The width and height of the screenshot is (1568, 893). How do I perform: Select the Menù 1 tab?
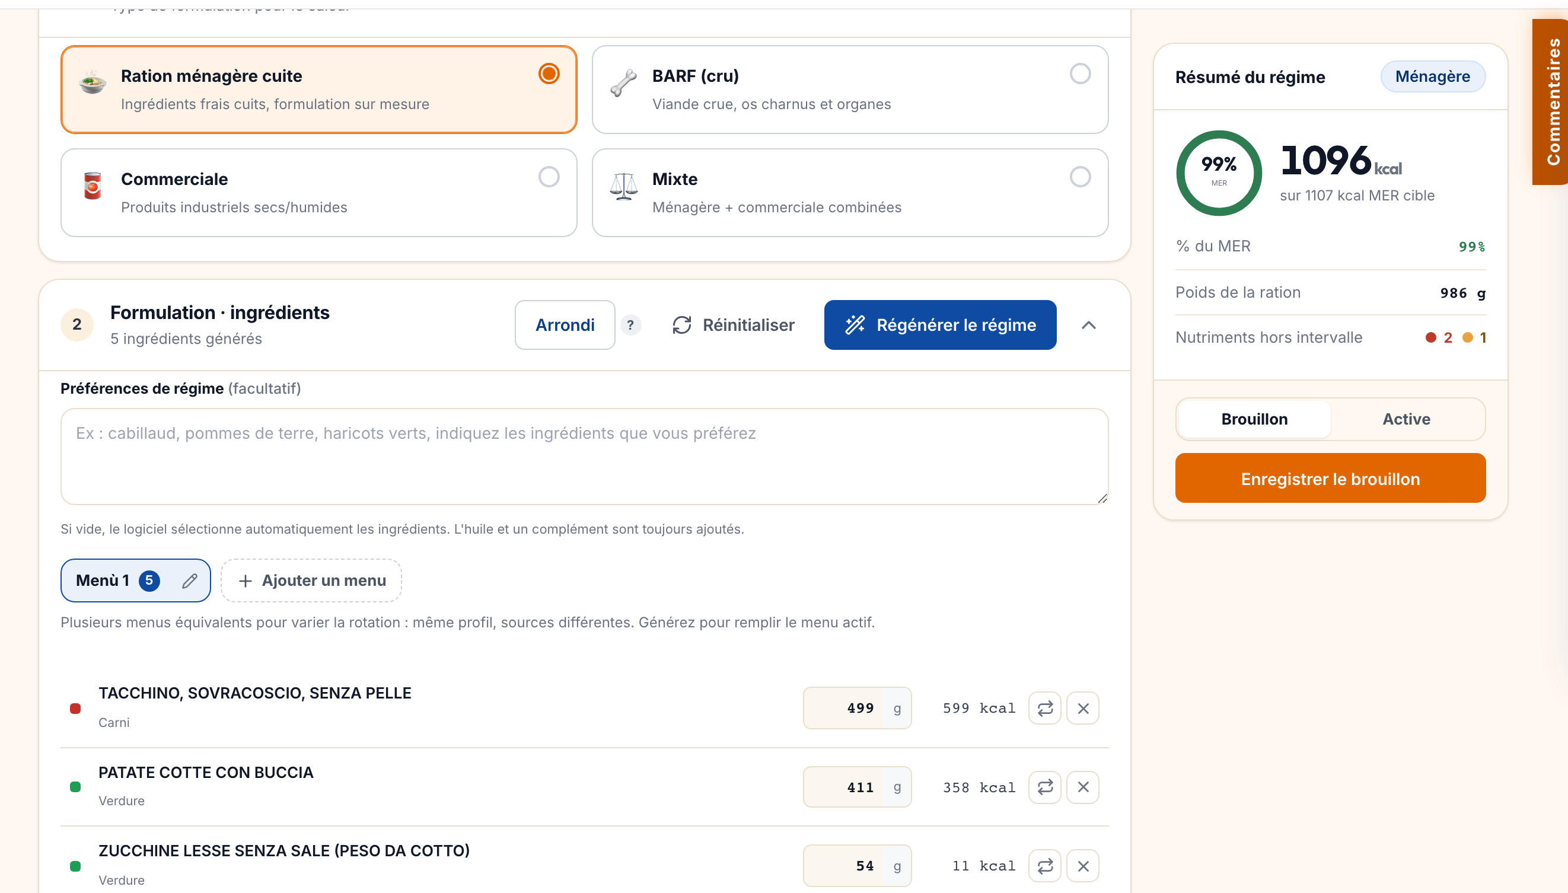coord(135,580)
